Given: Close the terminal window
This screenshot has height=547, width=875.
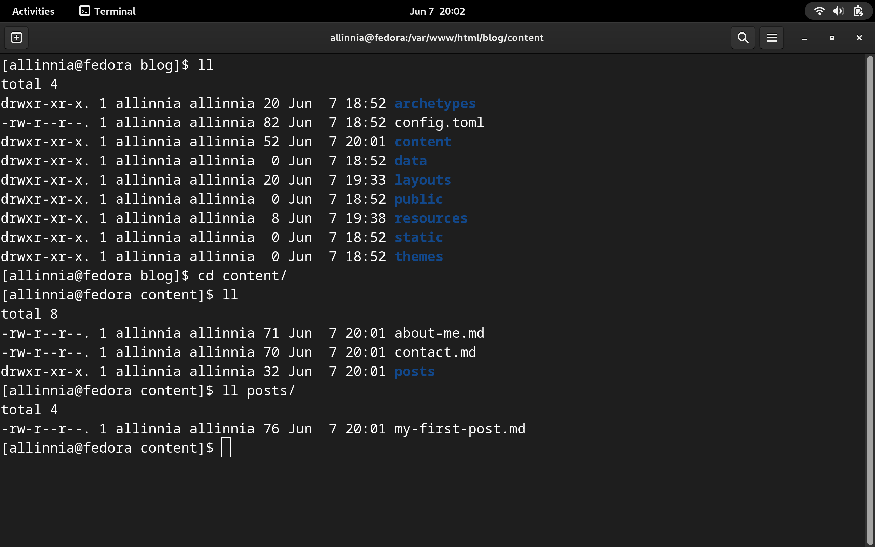Looking at the screenshot, I should click(x=859, y=38).
